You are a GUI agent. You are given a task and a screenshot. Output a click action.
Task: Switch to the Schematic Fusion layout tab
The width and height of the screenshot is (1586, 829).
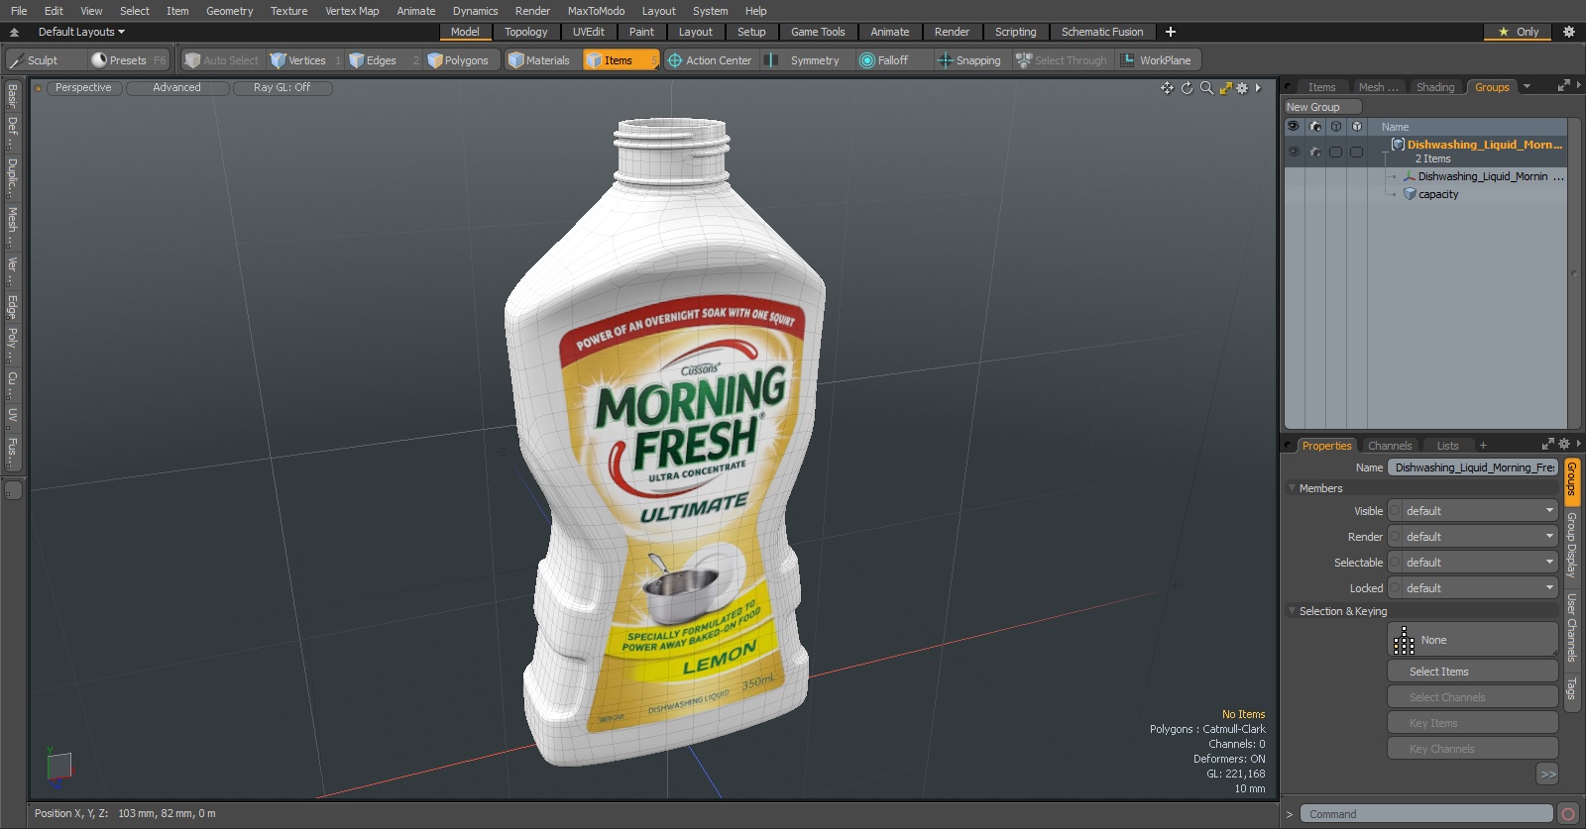(1102, 32)
